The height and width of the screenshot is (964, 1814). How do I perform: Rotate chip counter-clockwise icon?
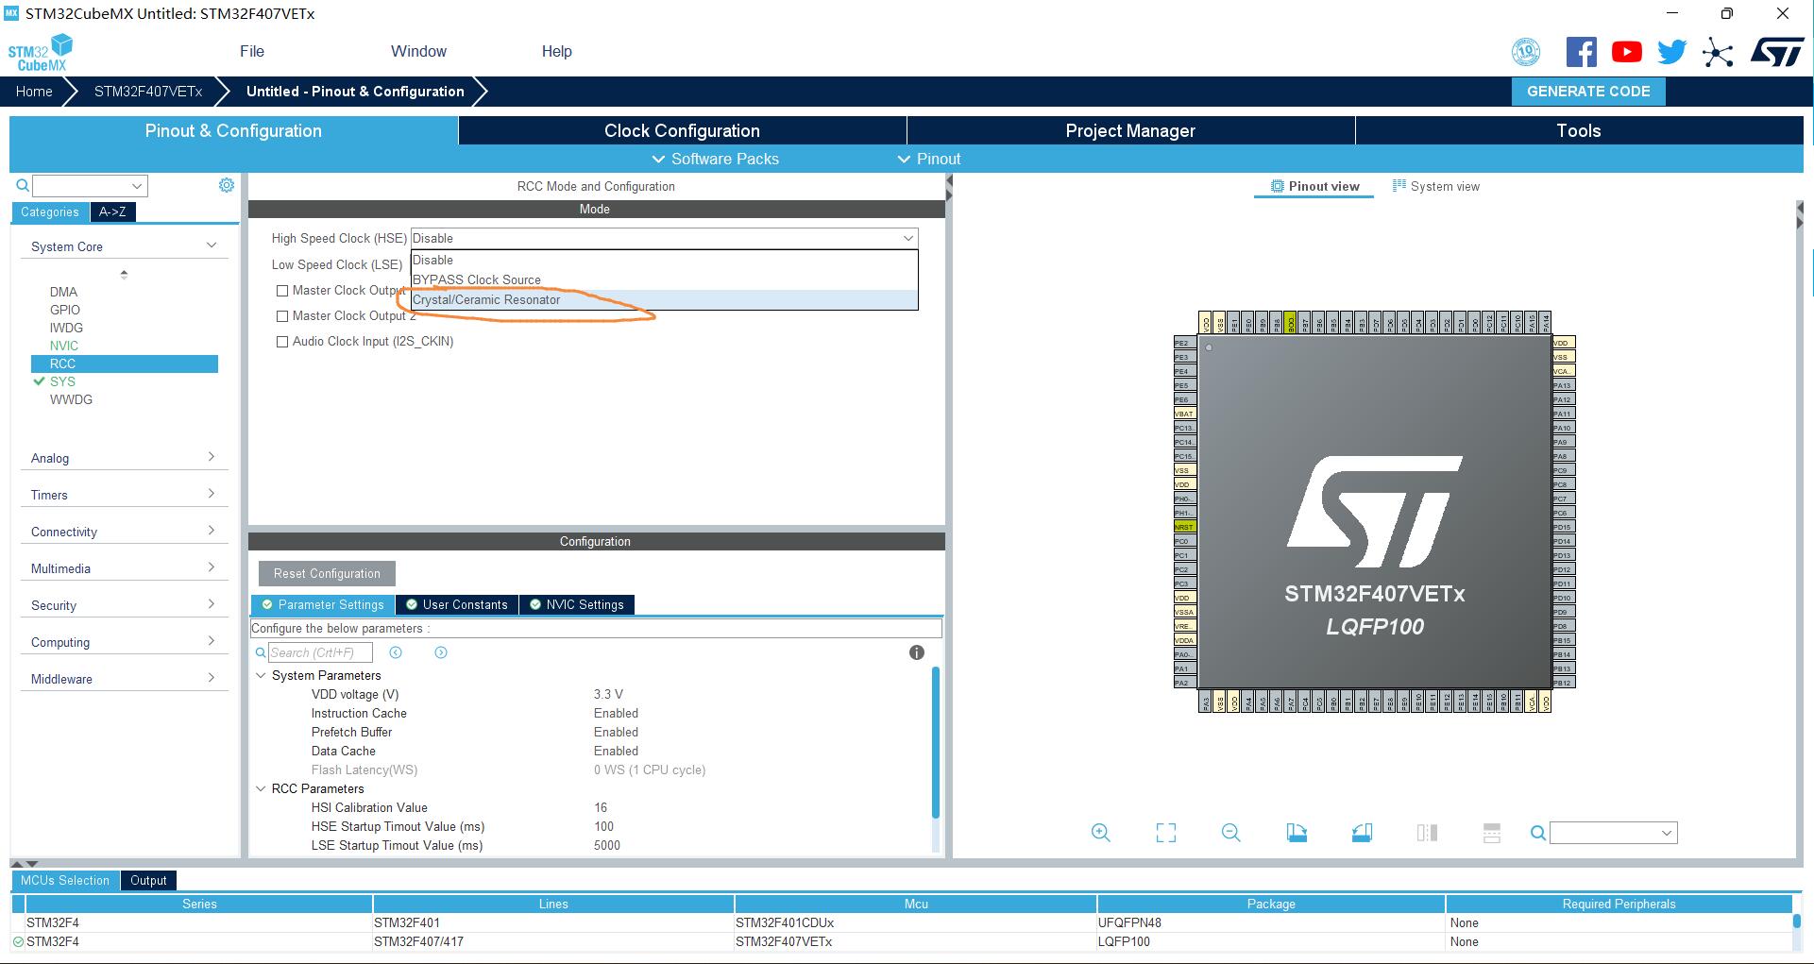coord(1362,833)
